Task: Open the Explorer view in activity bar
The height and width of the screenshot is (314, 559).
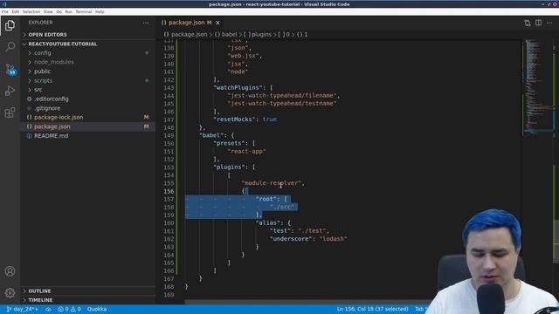Action: click(10, 25)
